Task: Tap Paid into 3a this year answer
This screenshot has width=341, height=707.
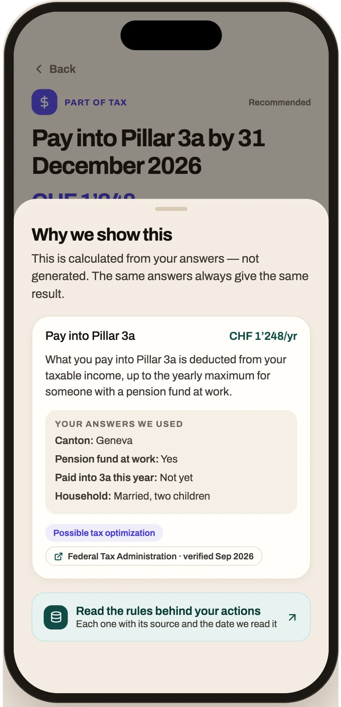Action: [124, 478]
